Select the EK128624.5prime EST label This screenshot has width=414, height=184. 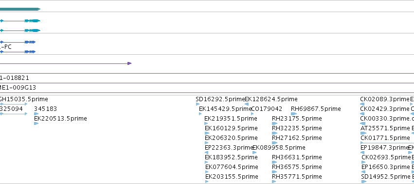pos(271,99)
